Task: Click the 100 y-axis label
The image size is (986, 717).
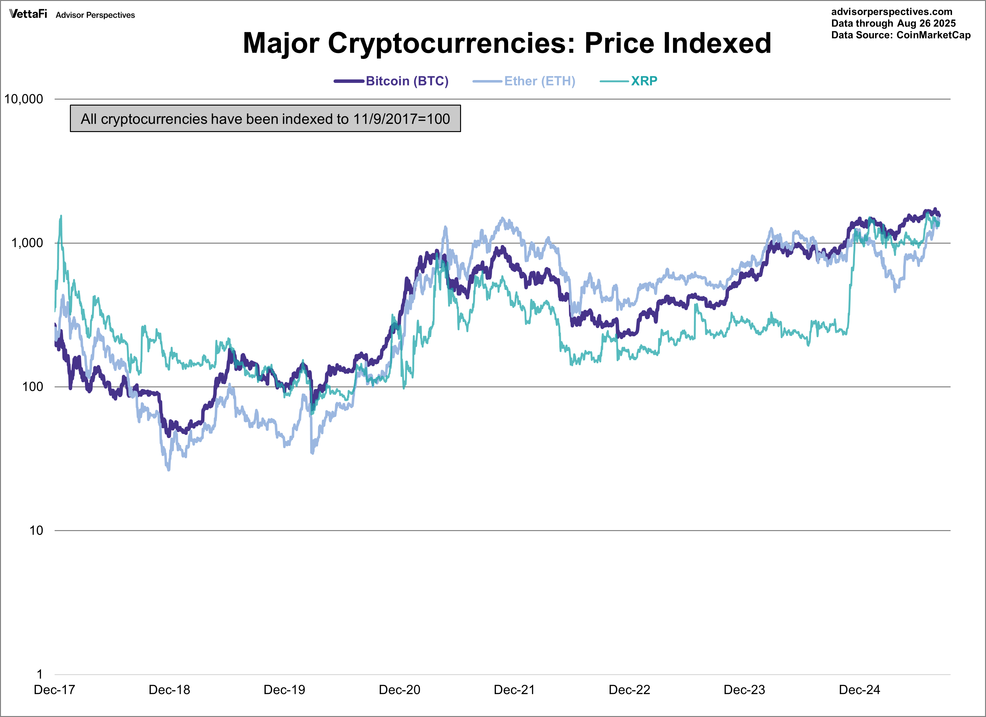Action: pos(33,386)
